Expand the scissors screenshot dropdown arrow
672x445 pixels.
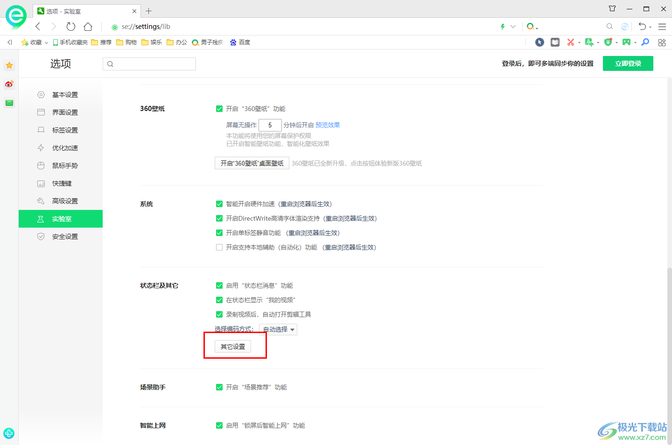click(x=579, y=43)
